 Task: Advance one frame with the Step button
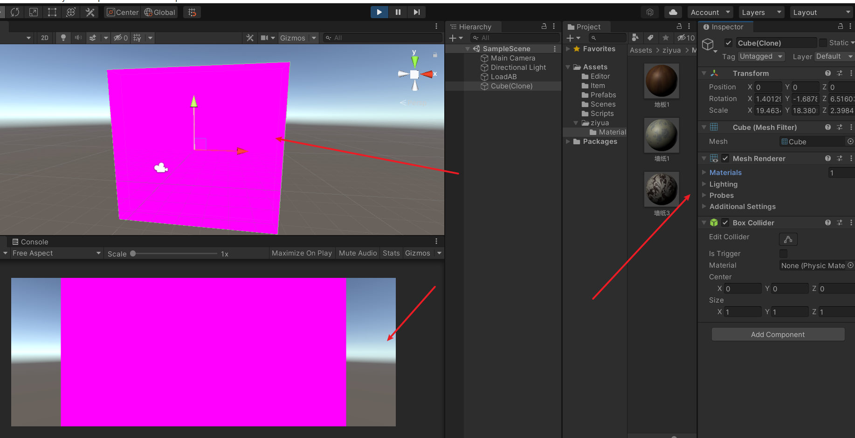tap(416, 12)
